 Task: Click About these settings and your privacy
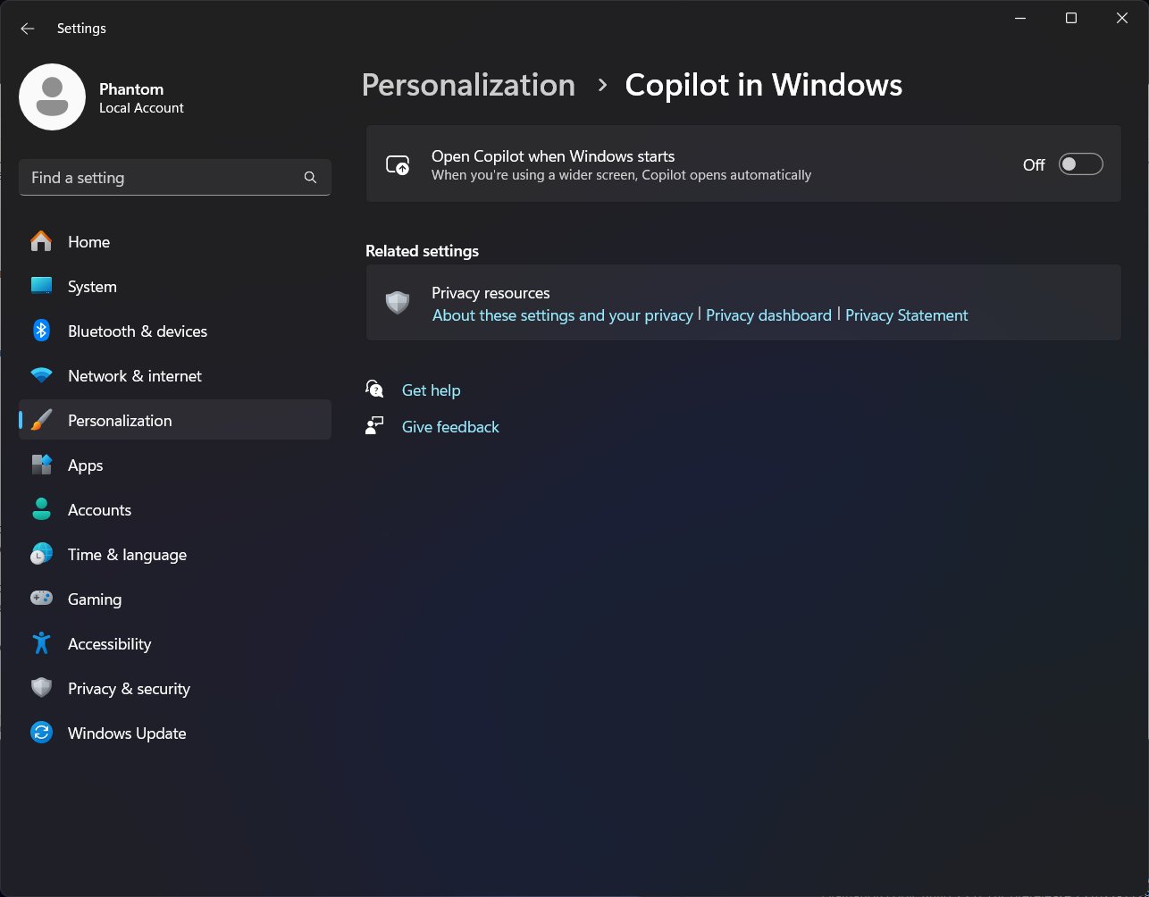coord(562,314)
